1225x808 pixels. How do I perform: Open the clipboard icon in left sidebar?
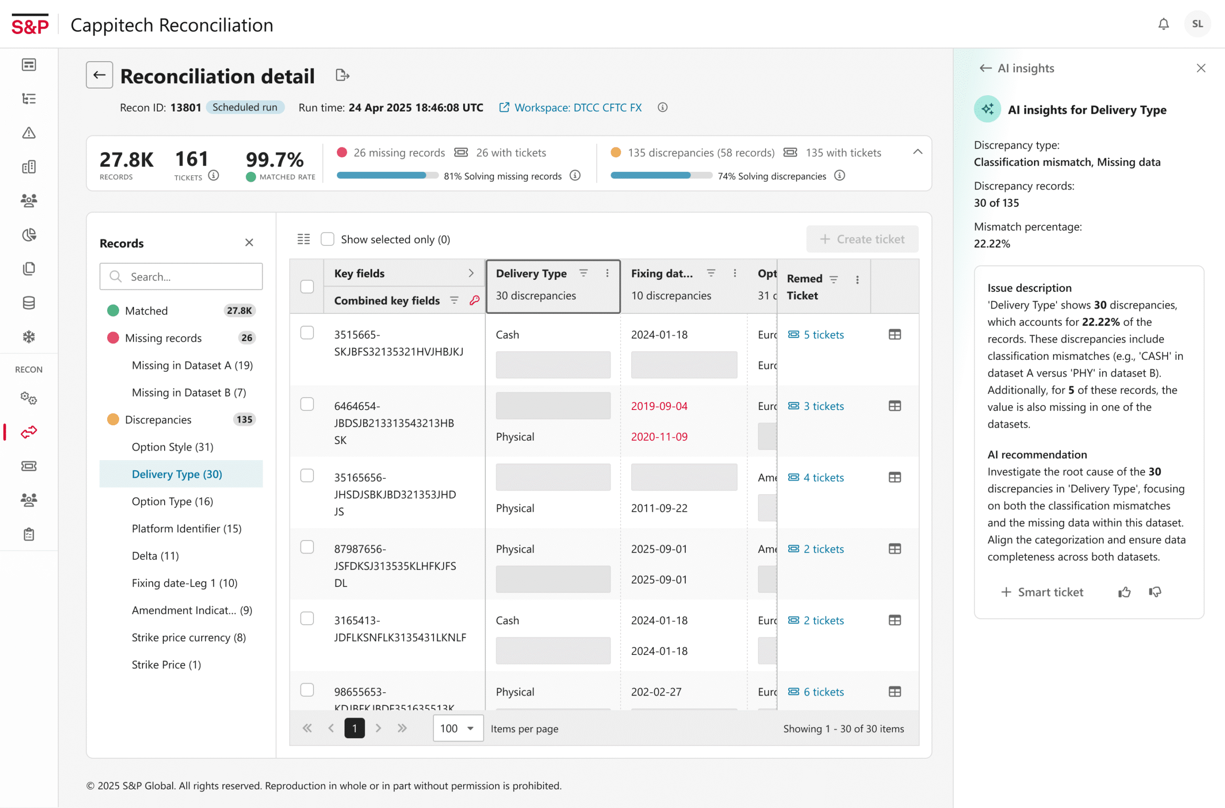pyautogui.click(x=29, y=534)
